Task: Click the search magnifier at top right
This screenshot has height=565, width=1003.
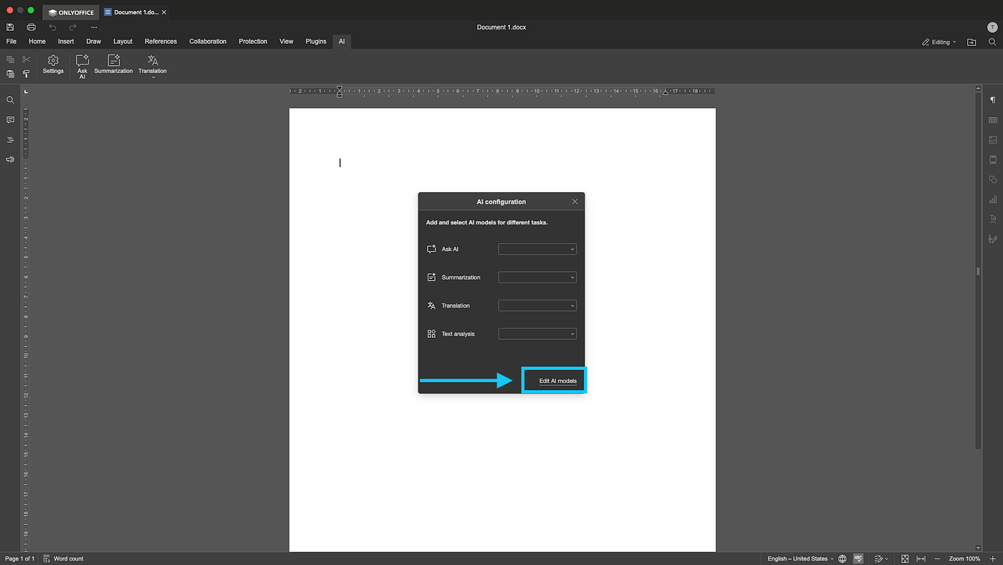Action: (x=992, y=42)
